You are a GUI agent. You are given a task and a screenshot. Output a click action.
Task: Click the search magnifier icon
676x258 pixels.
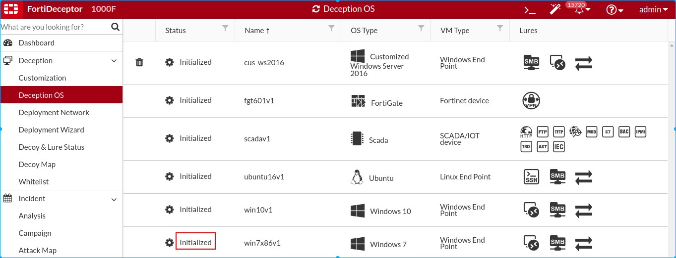[115, 27]
